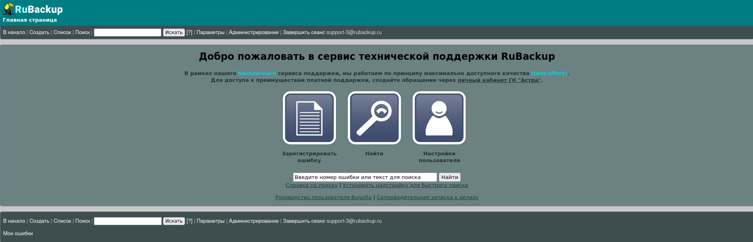Click the highlighted '(best-effort)' text
This screenshot has width=753, height=242.
pyautogui.click(x=549, y=73)
